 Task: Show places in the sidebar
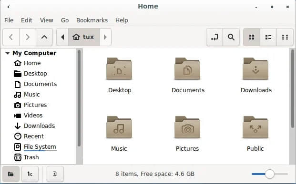click(11, 174)
